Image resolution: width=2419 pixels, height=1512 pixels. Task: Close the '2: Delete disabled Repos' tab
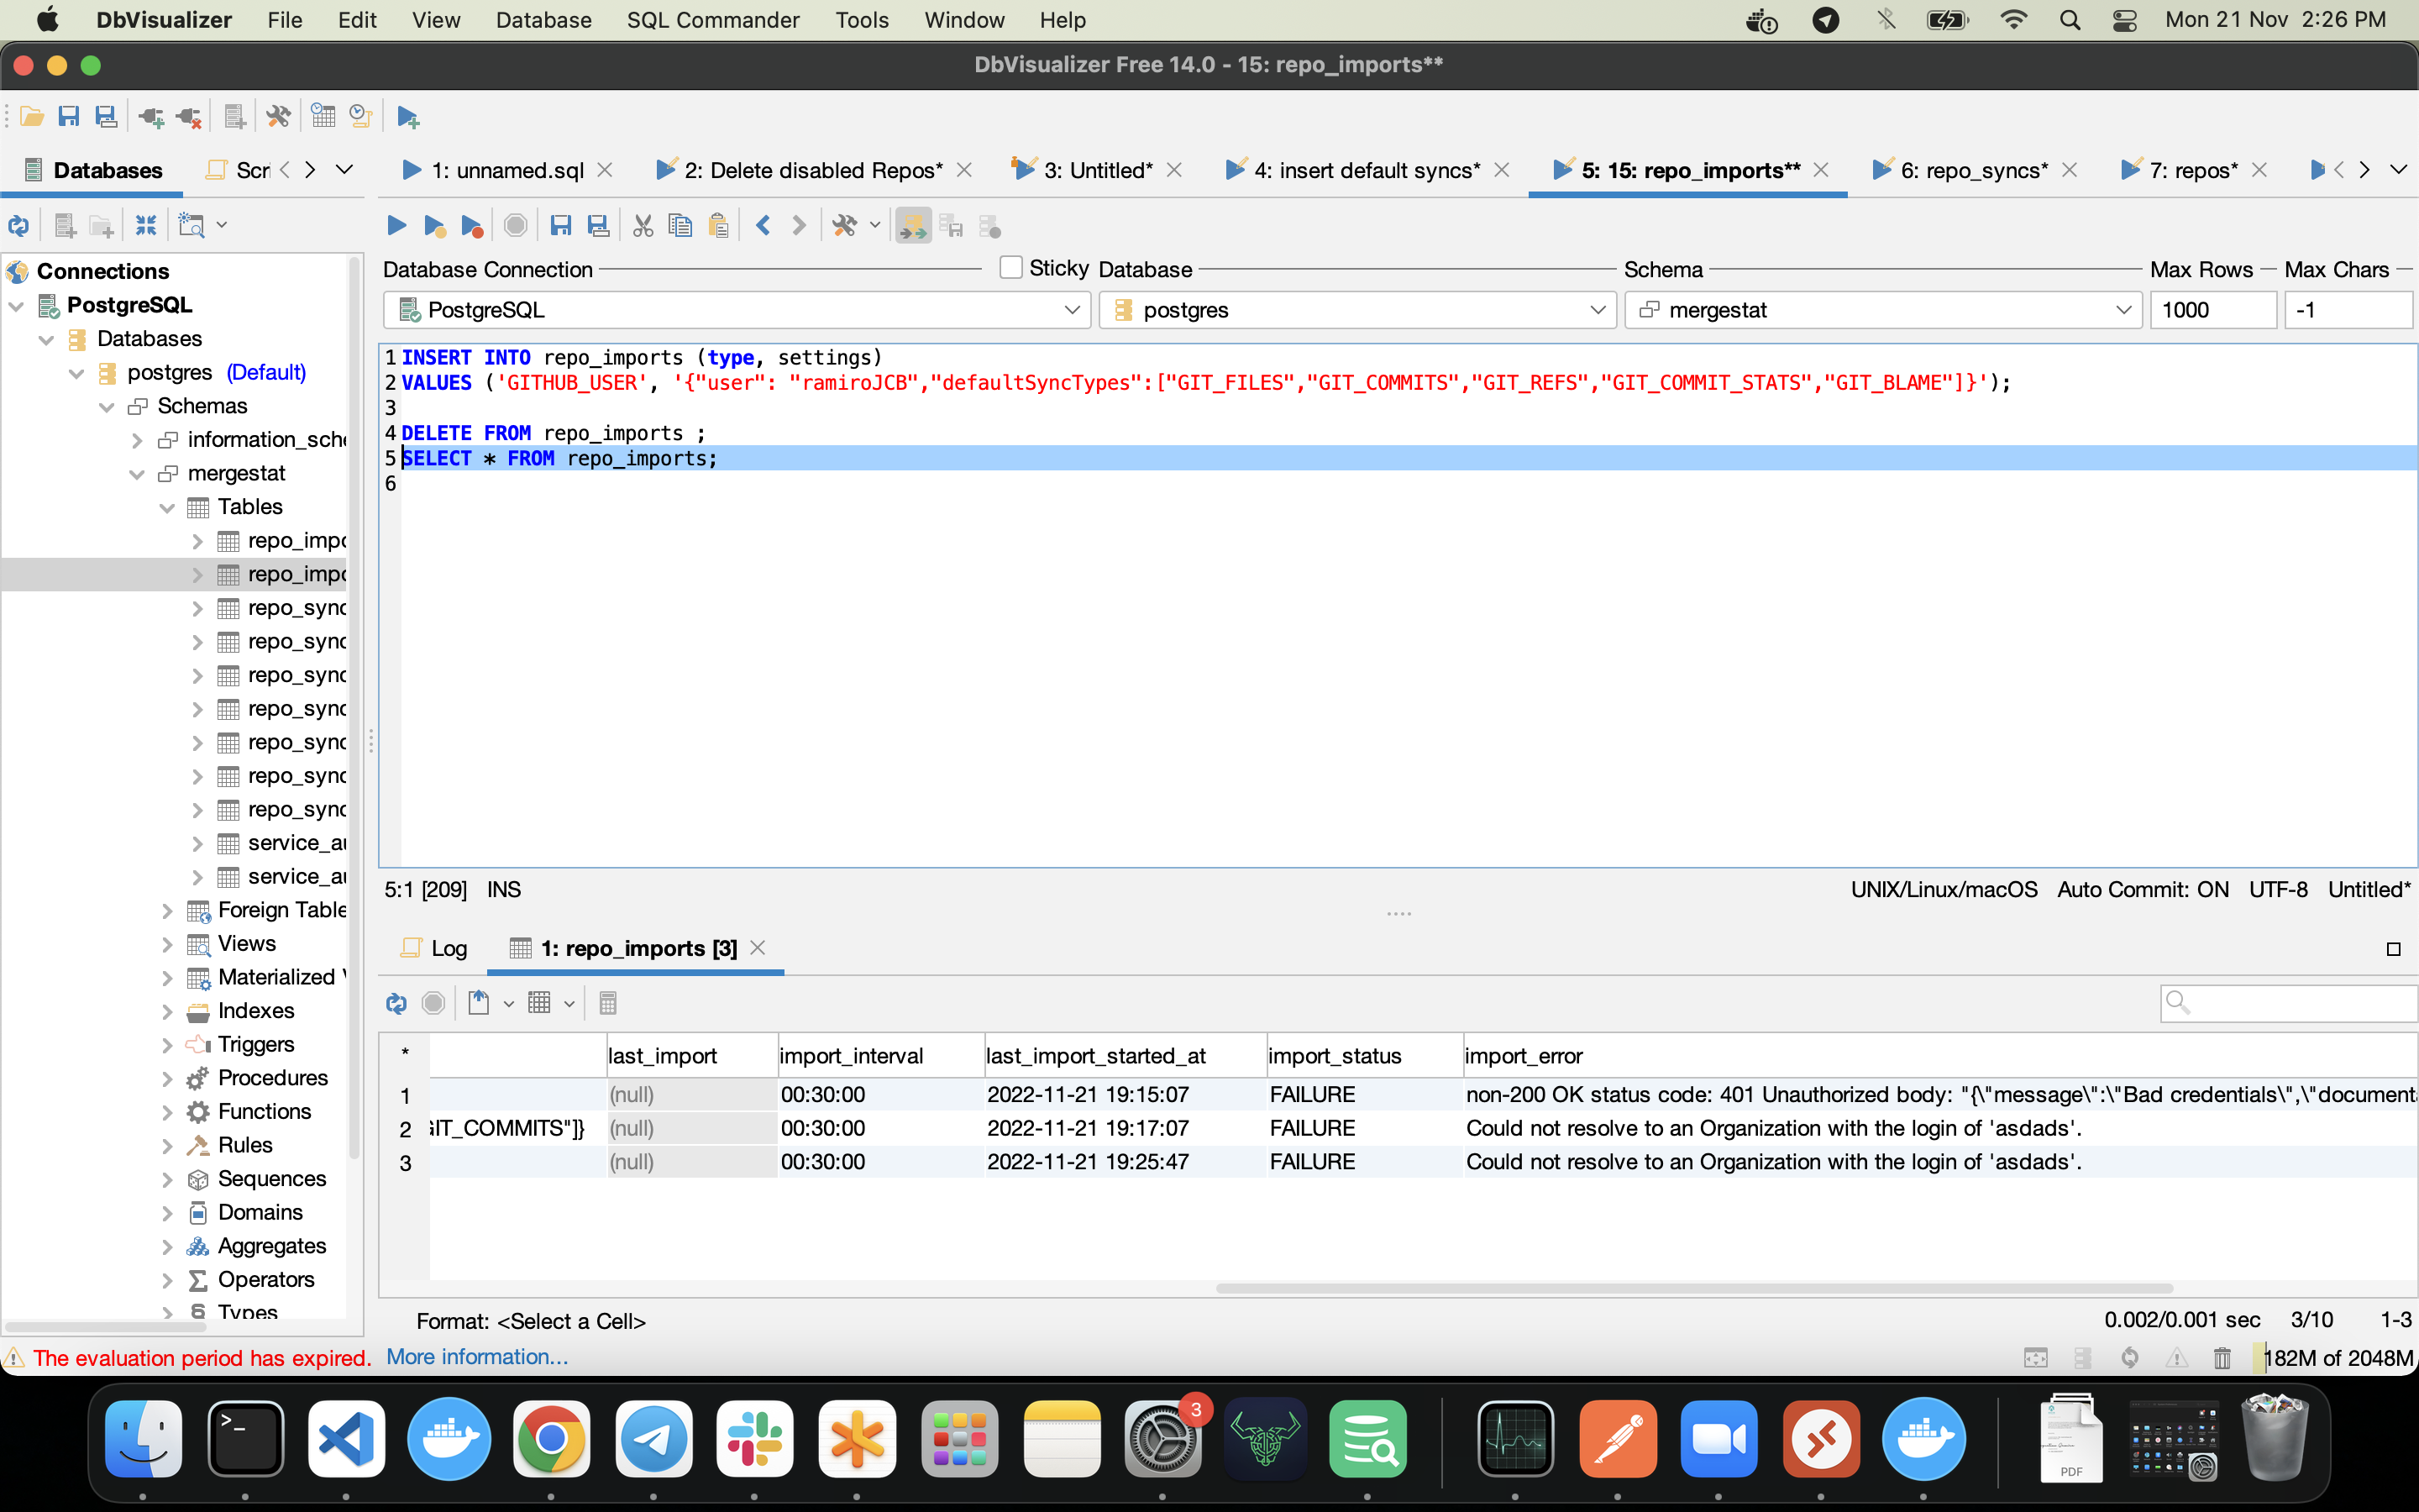[963, 170]
